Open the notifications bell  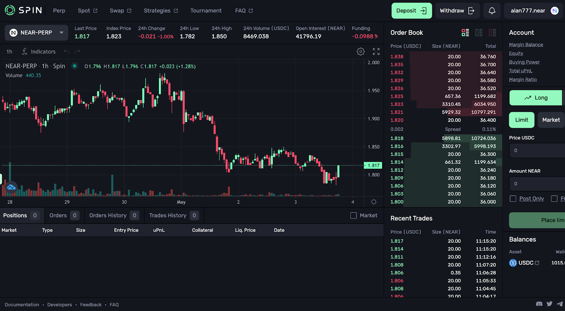point(492,11)
